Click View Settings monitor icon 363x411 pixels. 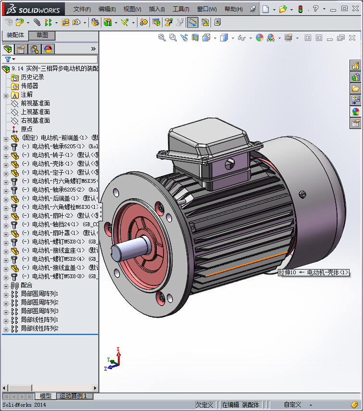click(288, 38)
